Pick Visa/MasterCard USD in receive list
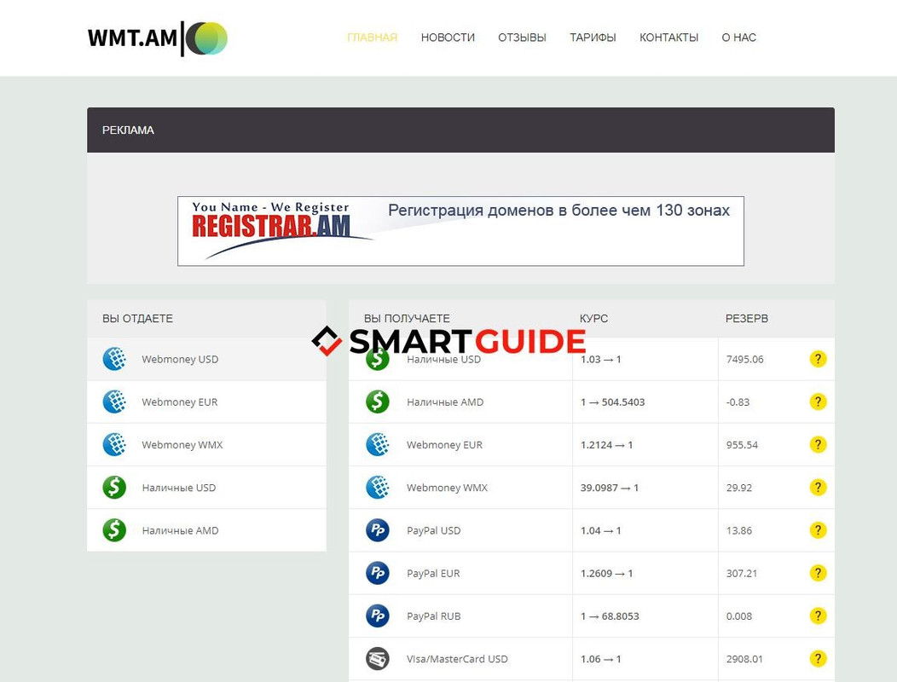 pos(457,659)
